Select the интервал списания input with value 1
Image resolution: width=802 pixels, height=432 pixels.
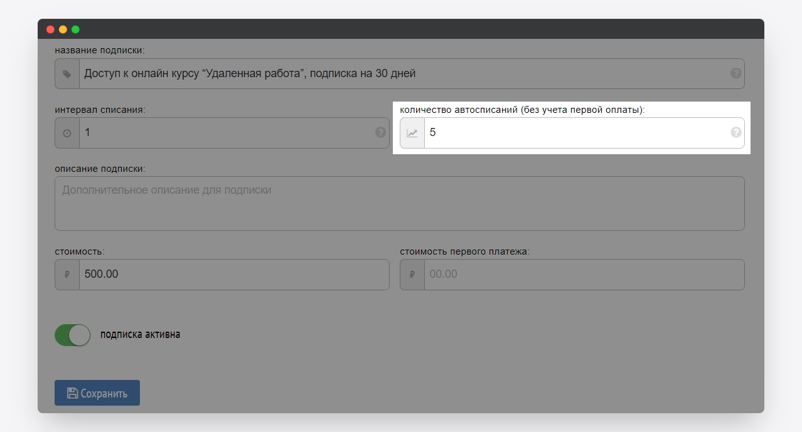[226, 133]
